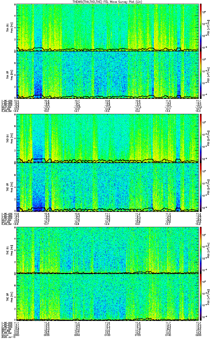Image resolution: width=212 pixels, height=339 pixels.
Task: Select the THE B-parallel spectrogram panel
Action: point(107,297)
